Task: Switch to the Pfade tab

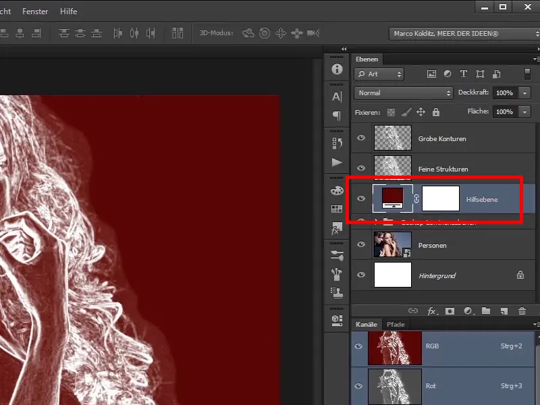Action: tap(396, 325)
